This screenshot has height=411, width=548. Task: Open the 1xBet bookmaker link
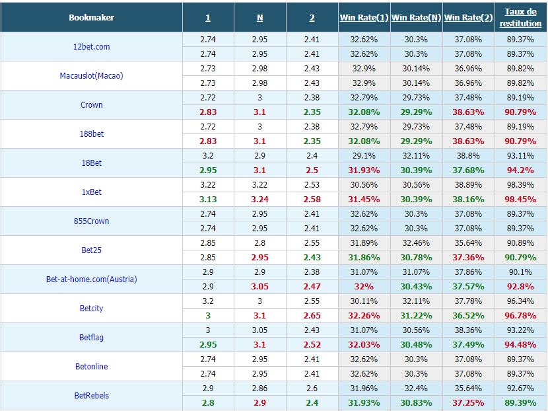91,192
